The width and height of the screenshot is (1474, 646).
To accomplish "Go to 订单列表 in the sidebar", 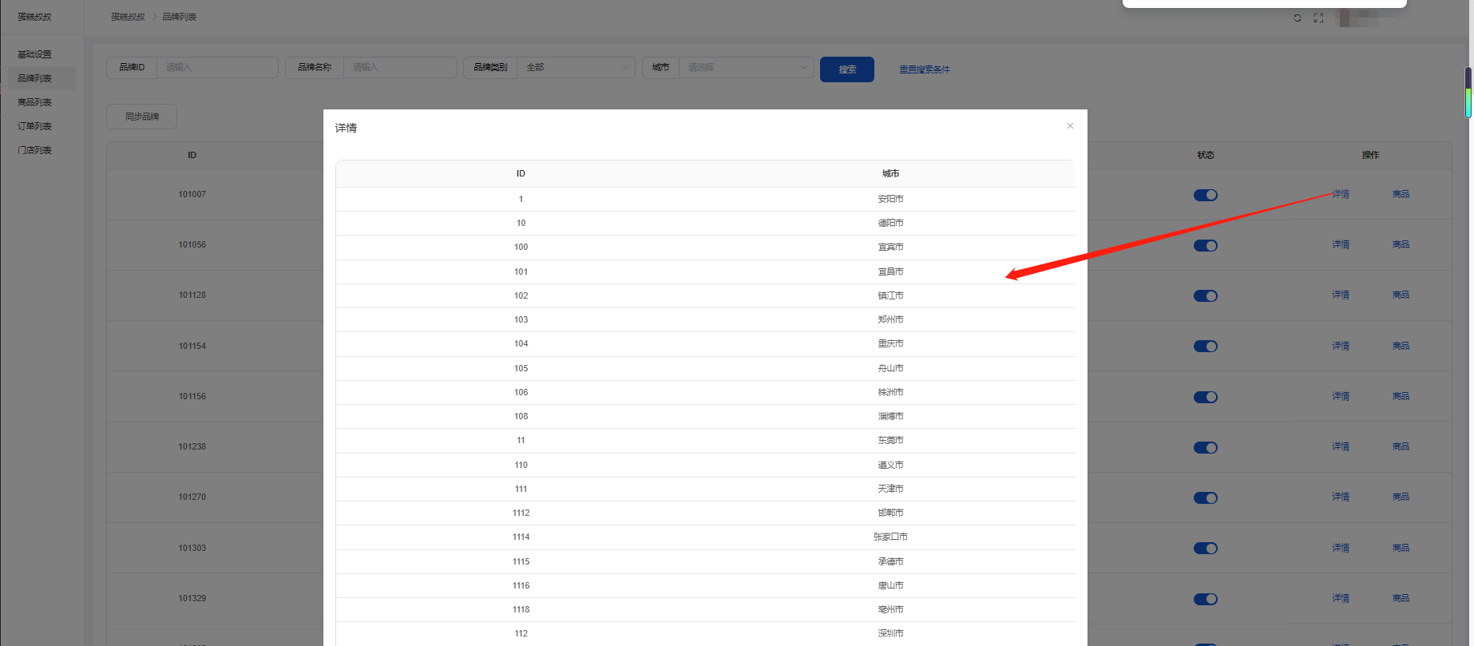I will point(34,126).
